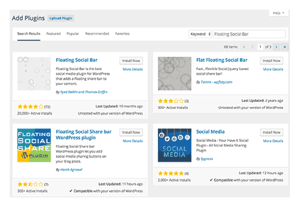Click the 4-rating stars of Social Media plugin
This screenshot has height=206, width=299.
[171, 173]
